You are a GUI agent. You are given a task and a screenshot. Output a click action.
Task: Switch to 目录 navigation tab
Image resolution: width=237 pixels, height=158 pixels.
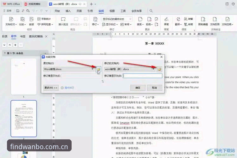(x=5, y=36)
